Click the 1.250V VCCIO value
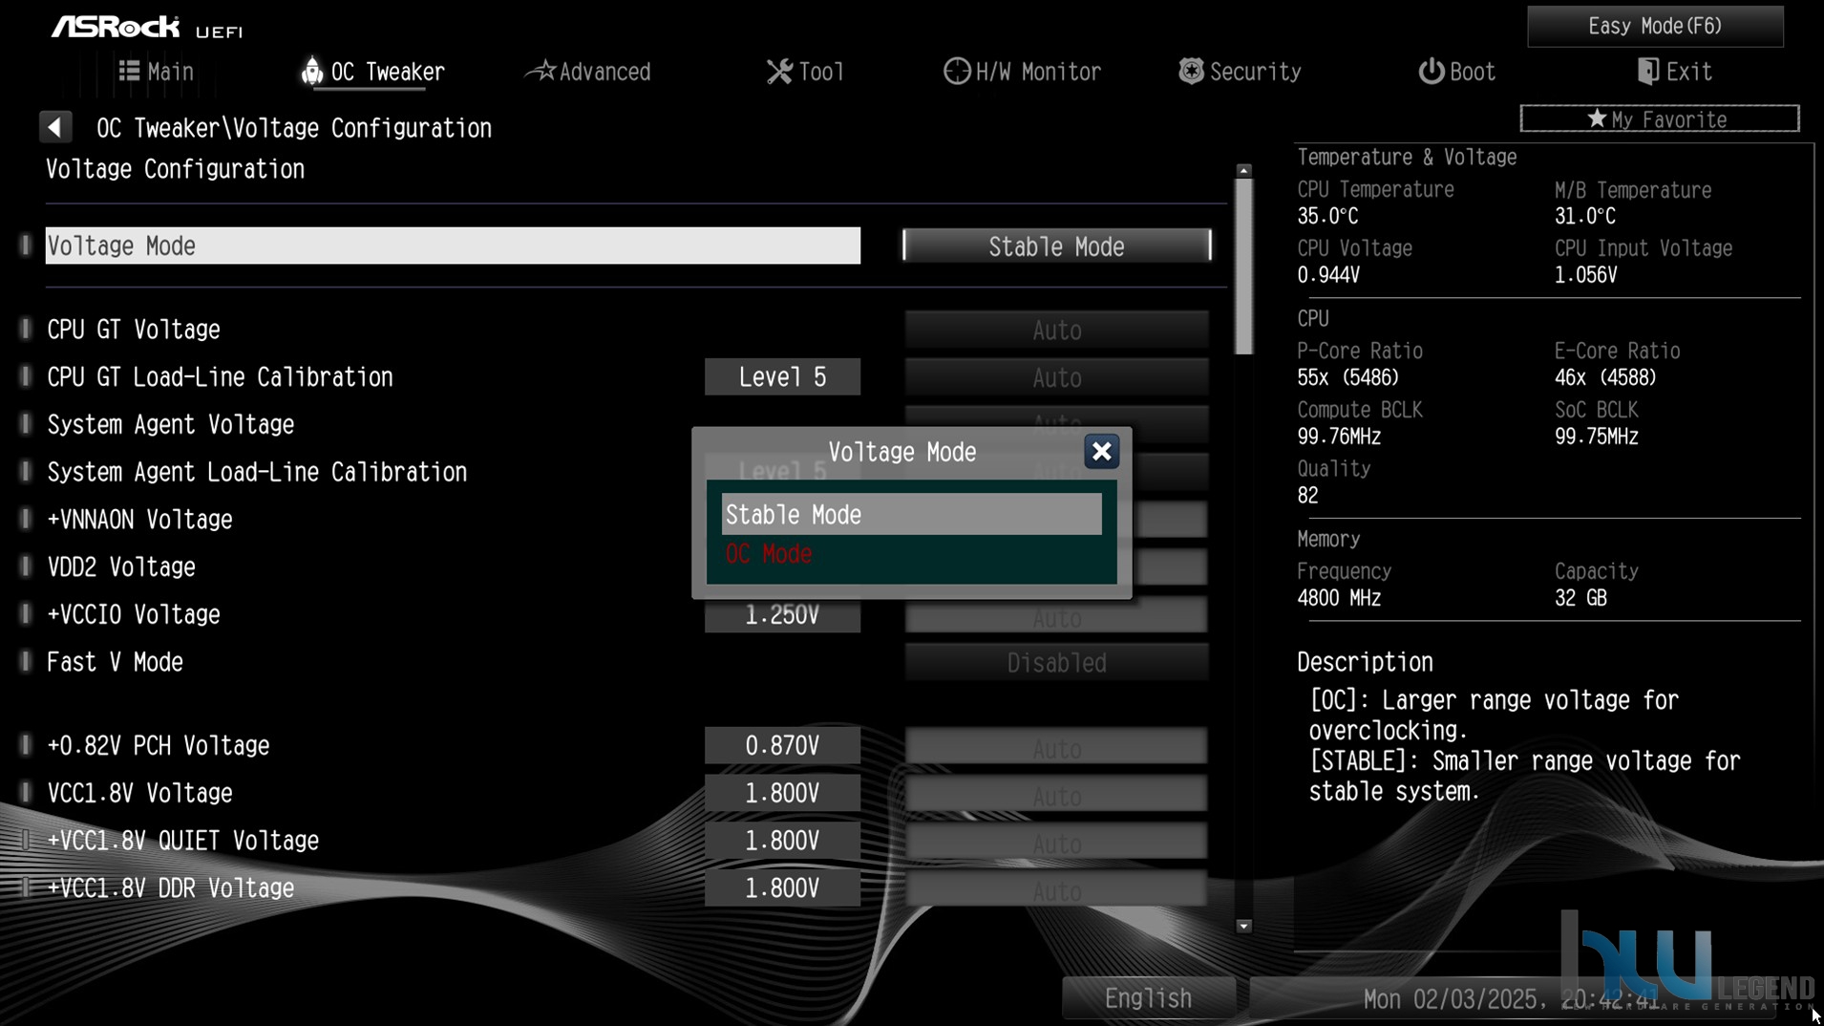Screen dimensions: 1824x1026 [x=782, y=616]
